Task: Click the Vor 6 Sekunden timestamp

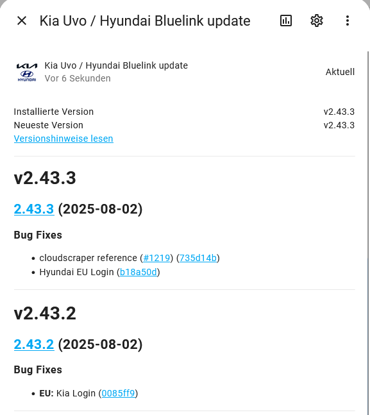Action: tap(78, 78)
